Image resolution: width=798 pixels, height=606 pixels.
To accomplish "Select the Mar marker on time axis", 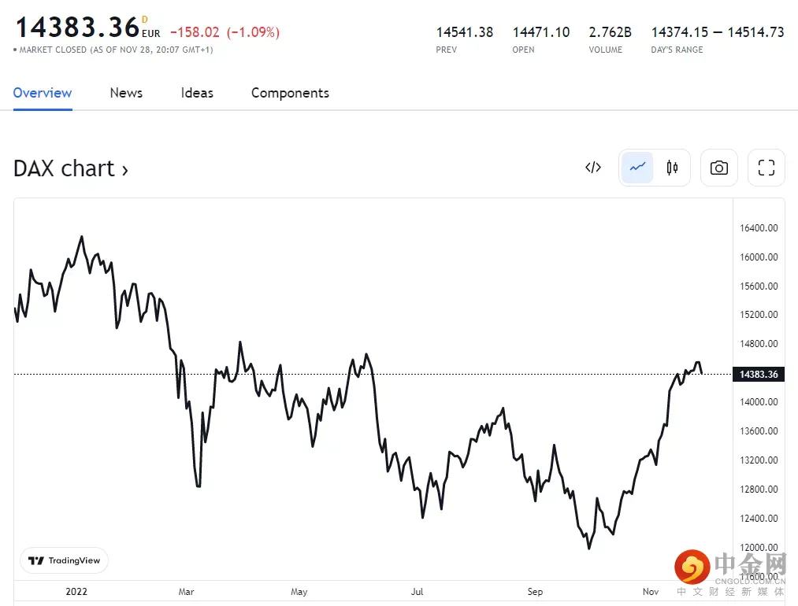I will 186,592.
